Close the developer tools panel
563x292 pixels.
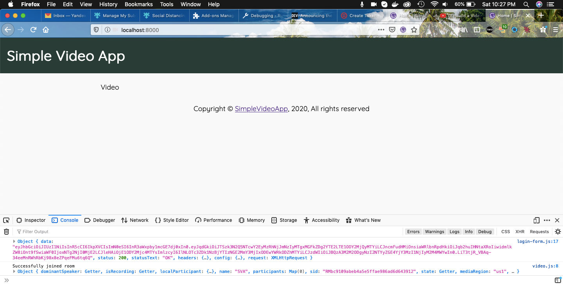[x=557, y=220]
